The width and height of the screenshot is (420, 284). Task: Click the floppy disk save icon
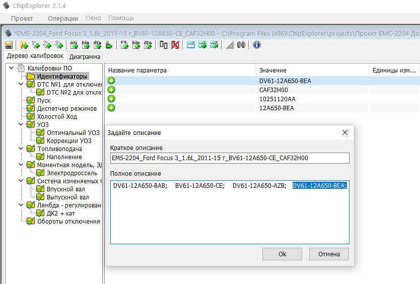tap(9, 45)
